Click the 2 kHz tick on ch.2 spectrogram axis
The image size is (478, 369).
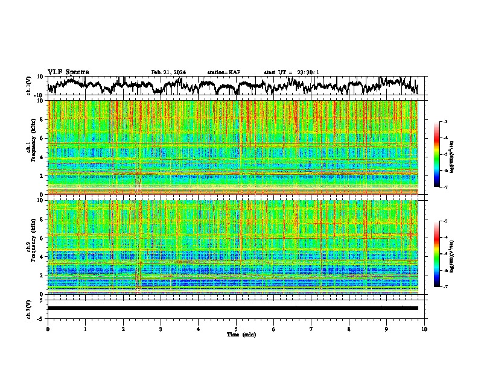(x=42, y=276)
